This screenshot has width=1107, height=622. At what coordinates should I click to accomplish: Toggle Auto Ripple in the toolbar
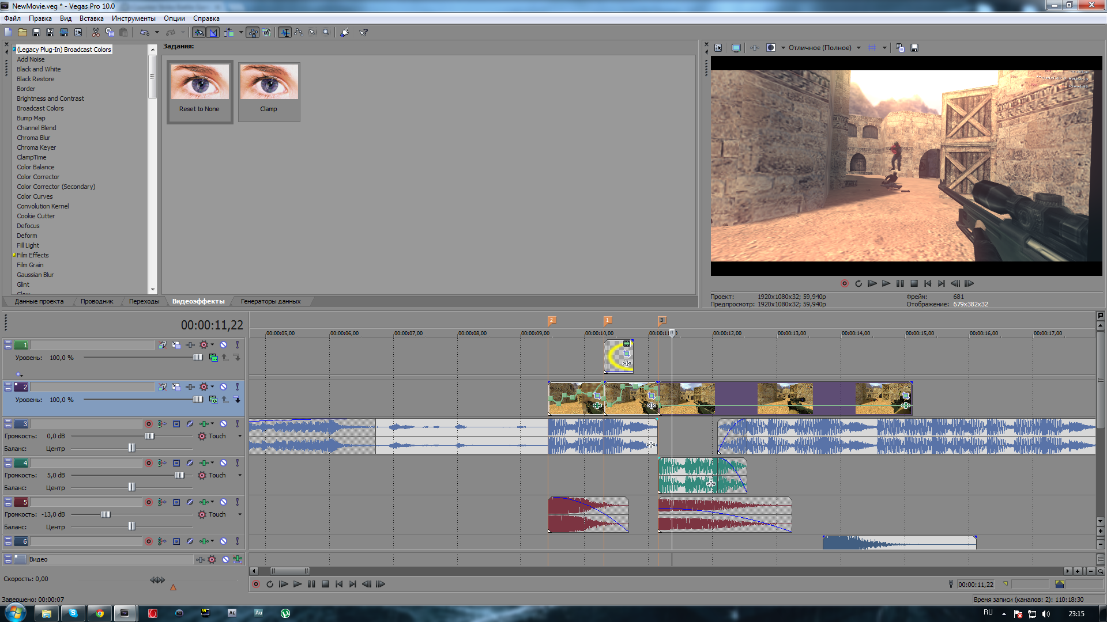coord(229,33)
